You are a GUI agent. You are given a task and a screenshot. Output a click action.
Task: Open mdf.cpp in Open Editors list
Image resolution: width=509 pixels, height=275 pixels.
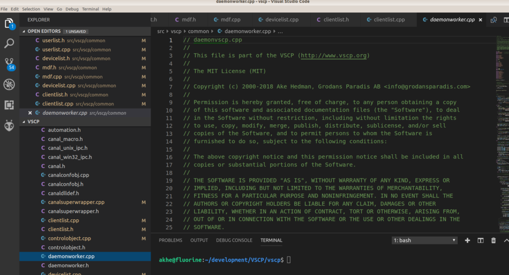point(85,77)
